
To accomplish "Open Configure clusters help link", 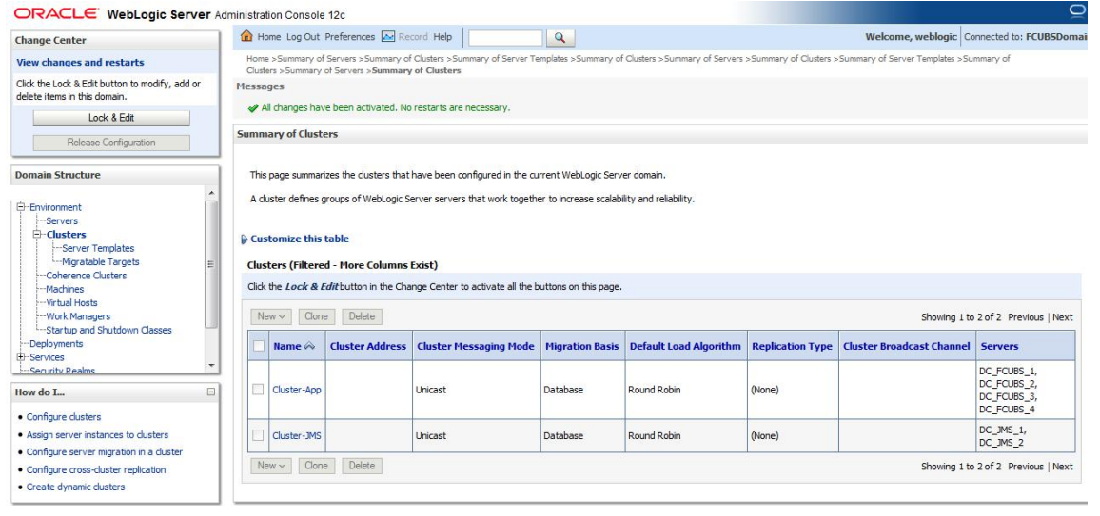I will pyautogui.click(x=64, y=417).
